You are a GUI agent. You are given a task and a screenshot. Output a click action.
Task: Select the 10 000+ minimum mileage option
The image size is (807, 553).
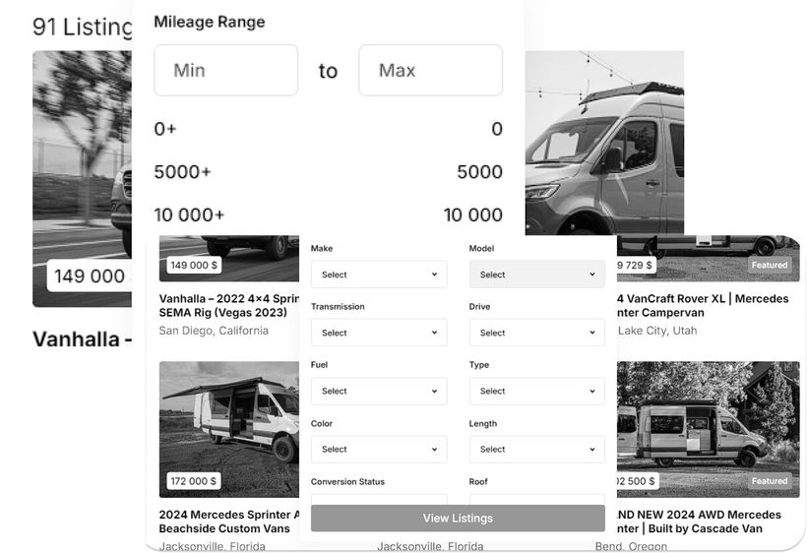coord(189,215)
